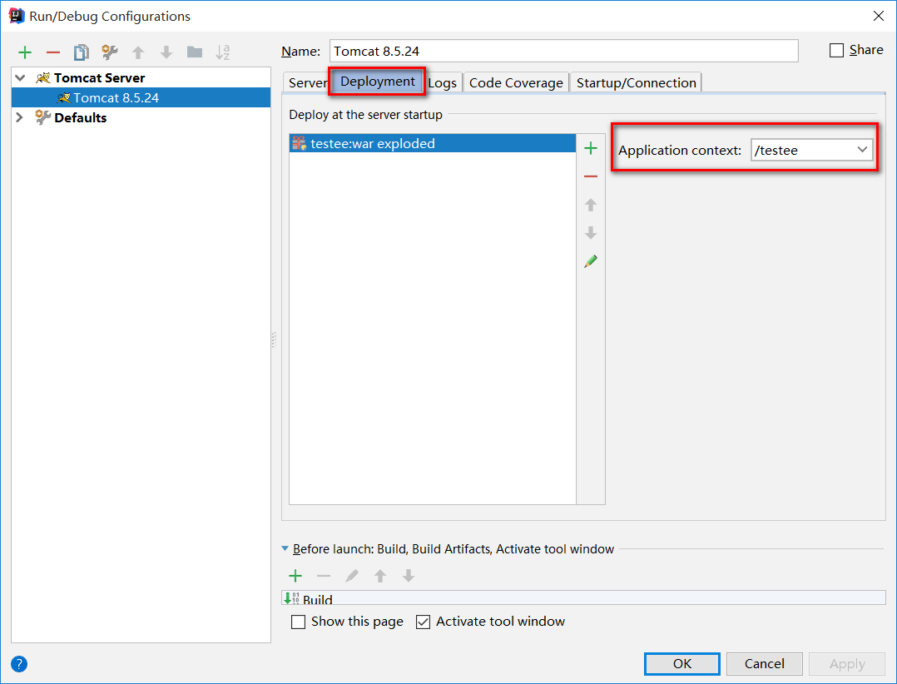
Task: Switch to Startup/Connection tab
Action: tap(636, 83)
